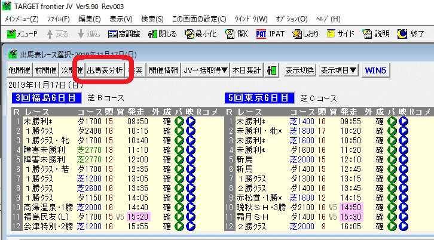
Task: Click blue video icon for 会津特別・2勝
Action: point(191,226)
